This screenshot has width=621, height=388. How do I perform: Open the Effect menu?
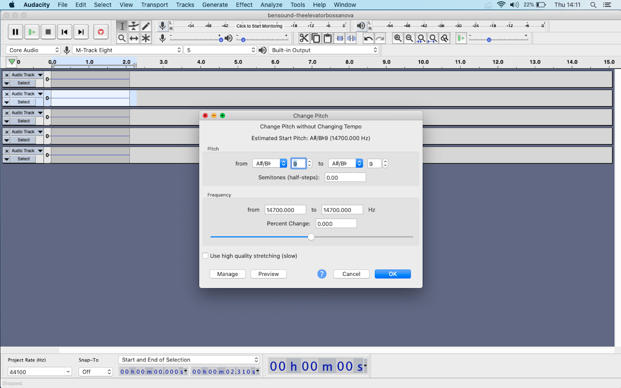point(244,5)
